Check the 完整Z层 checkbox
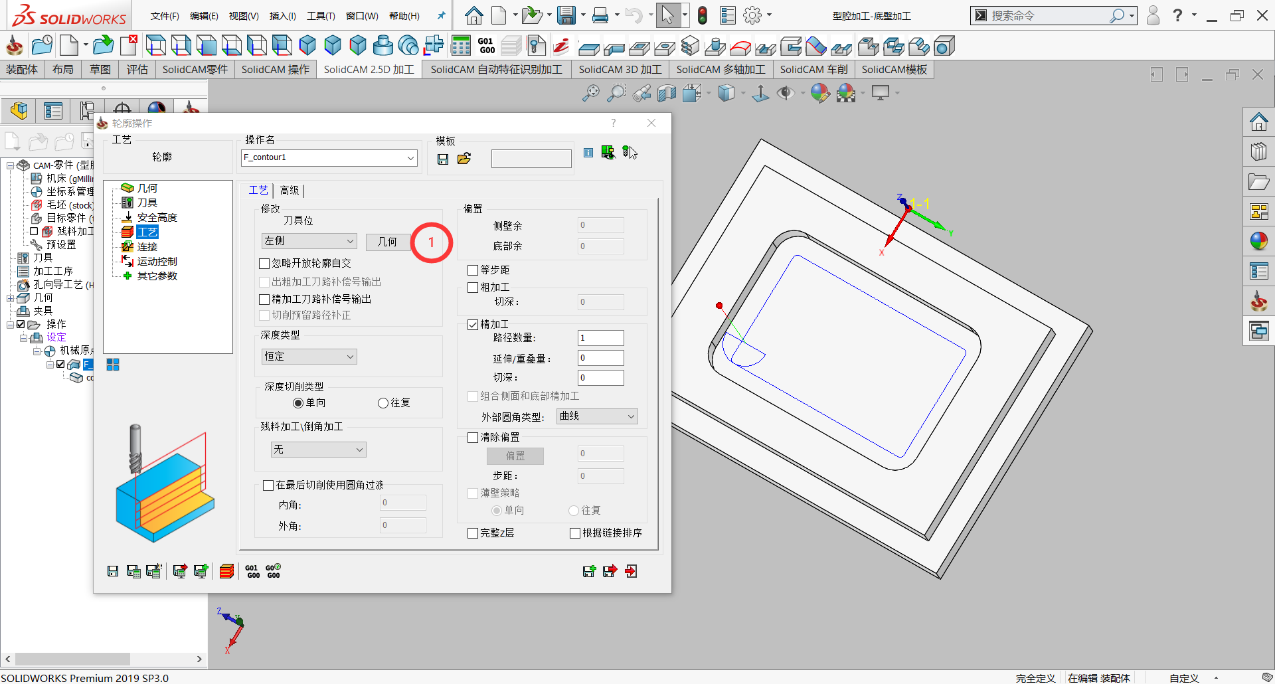The image size is (1275, 684). pos(473,533)
